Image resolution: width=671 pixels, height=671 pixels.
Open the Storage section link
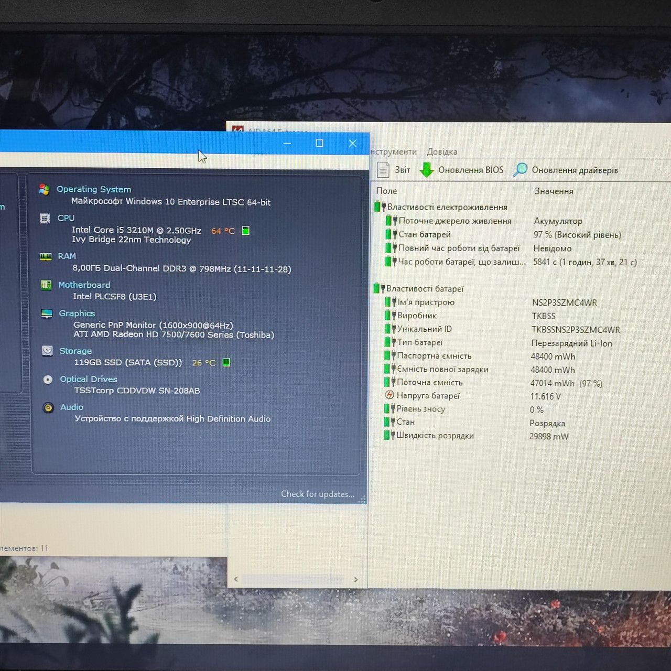[75, 351]
